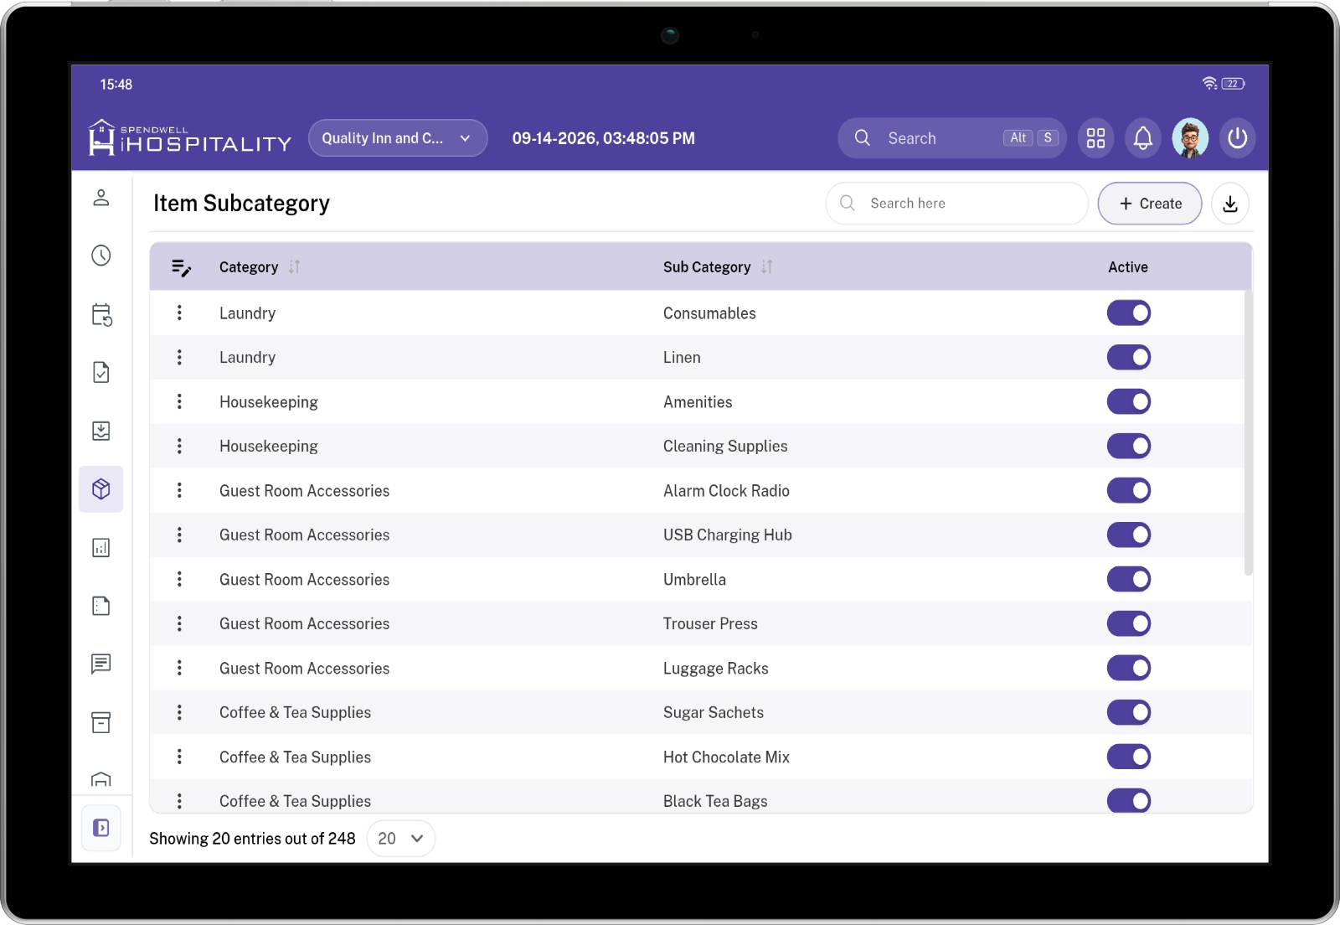Open the calendar refresh sidebar icon
Screen dimensions: 1340x925
click(101, 314)
